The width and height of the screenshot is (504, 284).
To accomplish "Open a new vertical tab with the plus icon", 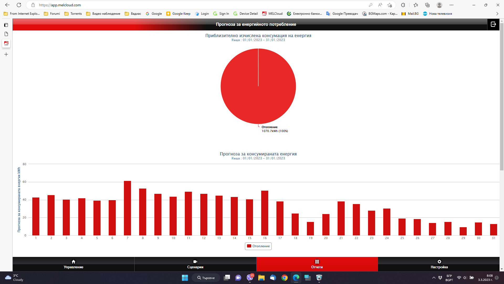I will click(6, 54).
